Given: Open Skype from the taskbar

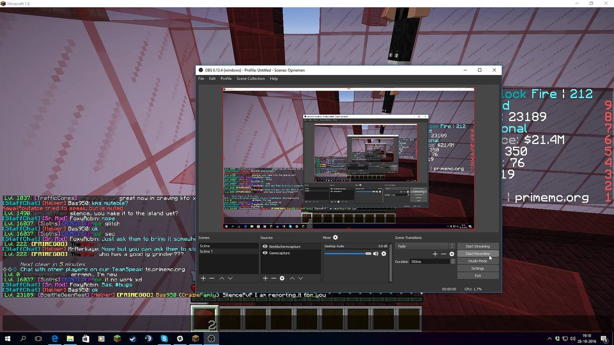Looking at the screenshot, I should (164, 339).
